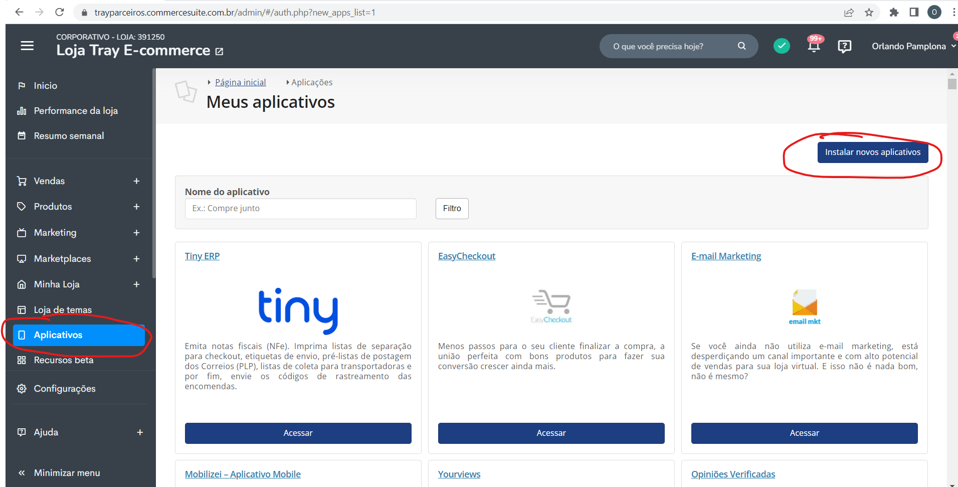Screen dimensions: 958x487
Task: Click the browser address bar URL
Action: (235, 13)
